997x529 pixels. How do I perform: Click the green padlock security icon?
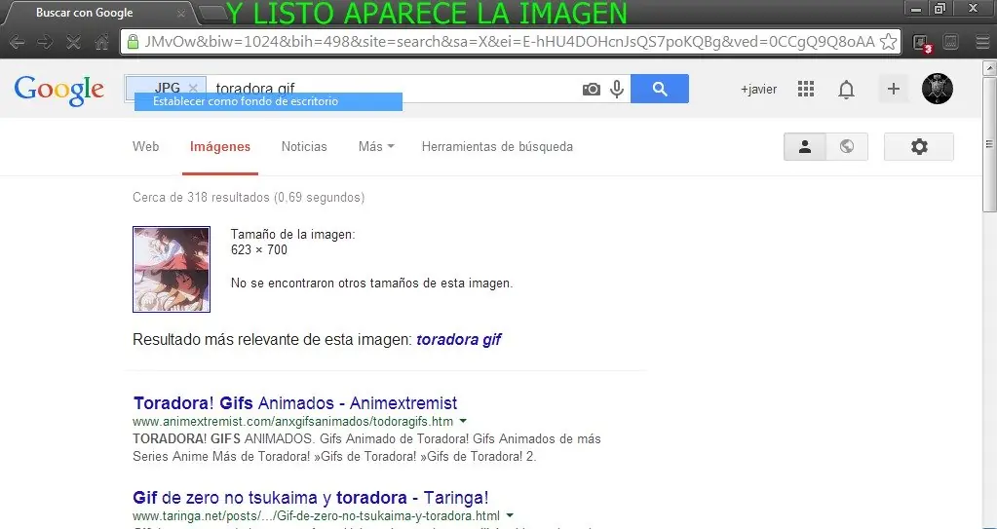[x=133, y=42]
